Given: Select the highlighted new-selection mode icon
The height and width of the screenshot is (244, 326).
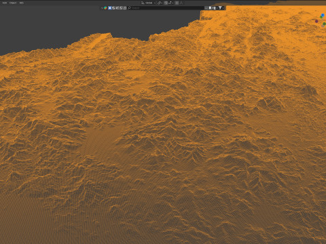Looking at the screenshot, I should pyautogui.click(x=110, y=8).
